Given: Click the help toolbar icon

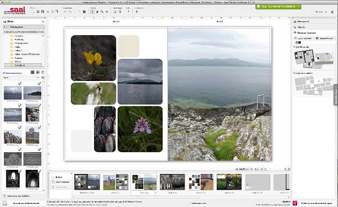Looking at the screenshot, I should pos(128,11).
